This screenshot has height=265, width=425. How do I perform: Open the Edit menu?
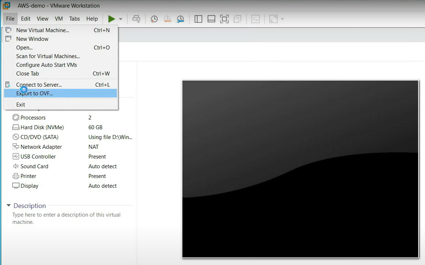26,19
